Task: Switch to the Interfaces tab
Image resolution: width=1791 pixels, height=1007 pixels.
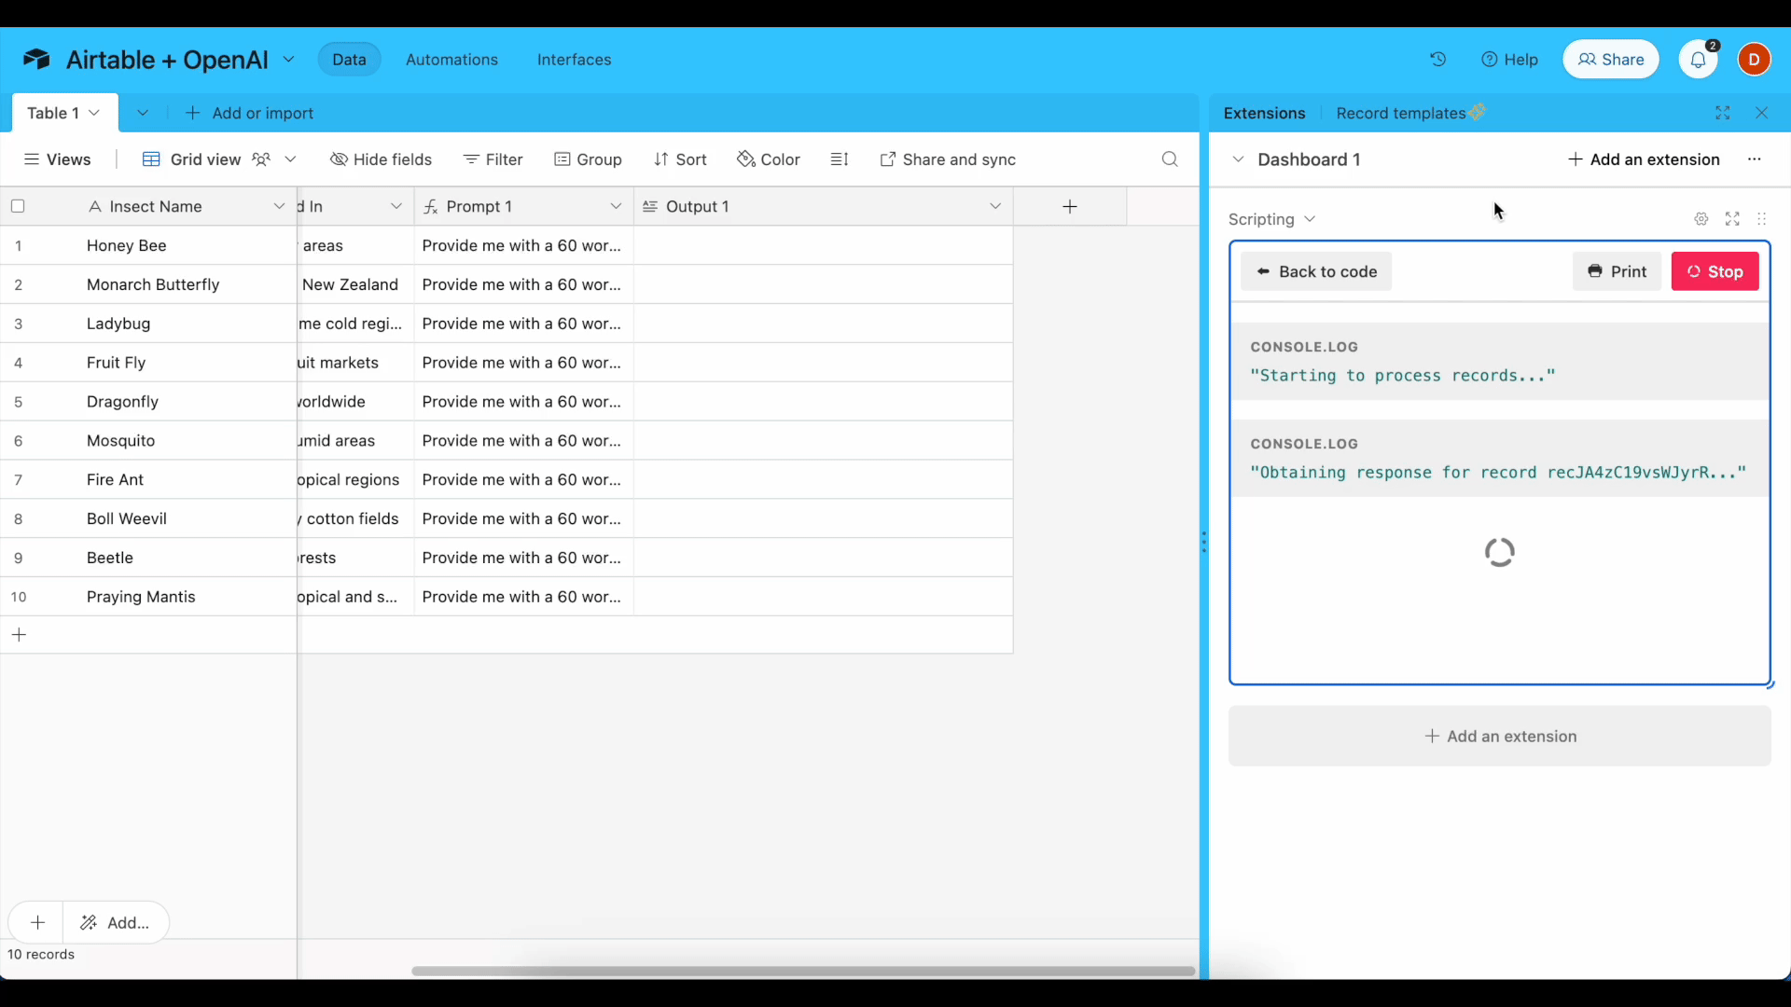Action: 575,60
